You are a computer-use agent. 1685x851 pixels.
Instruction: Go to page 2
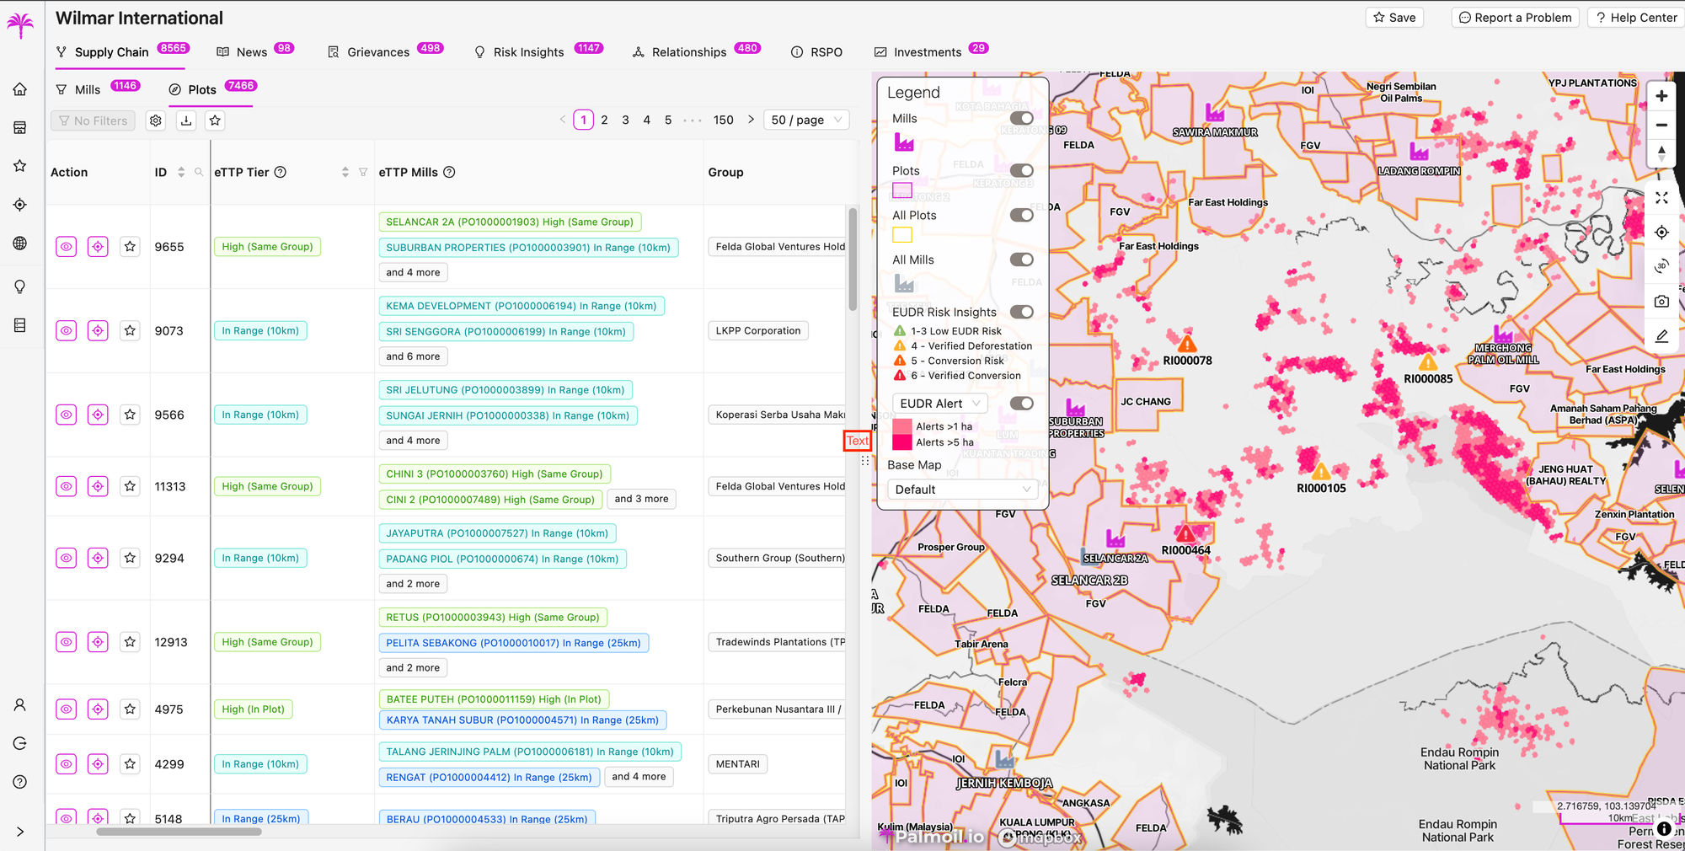(x=604, y=120)
